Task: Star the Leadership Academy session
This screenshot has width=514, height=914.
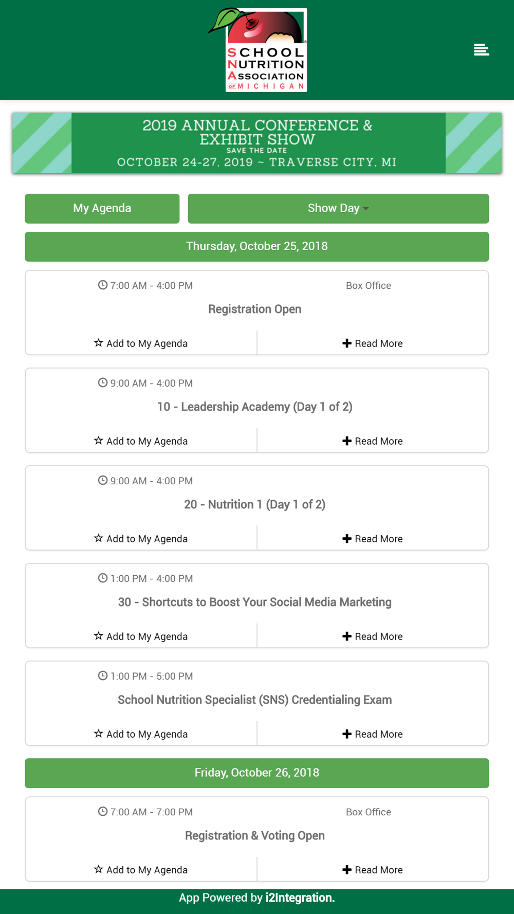Action: 99,441
